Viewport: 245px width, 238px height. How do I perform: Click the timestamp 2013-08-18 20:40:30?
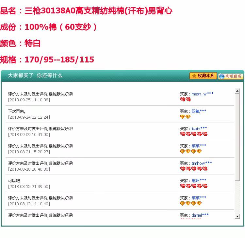(x=29, y=169)
